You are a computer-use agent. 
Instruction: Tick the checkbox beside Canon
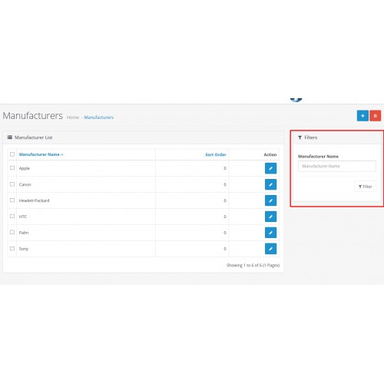pos(12,184)
